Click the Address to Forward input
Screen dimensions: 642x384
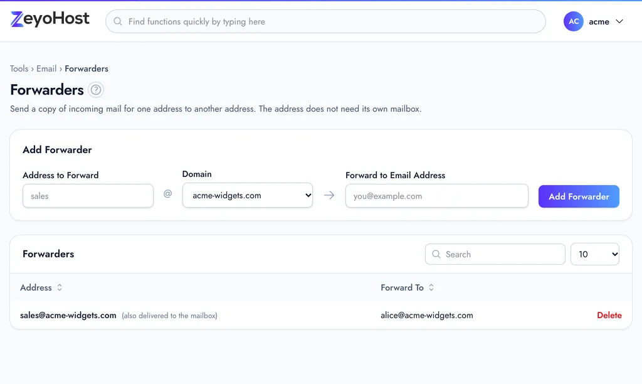tap(88, 196)
